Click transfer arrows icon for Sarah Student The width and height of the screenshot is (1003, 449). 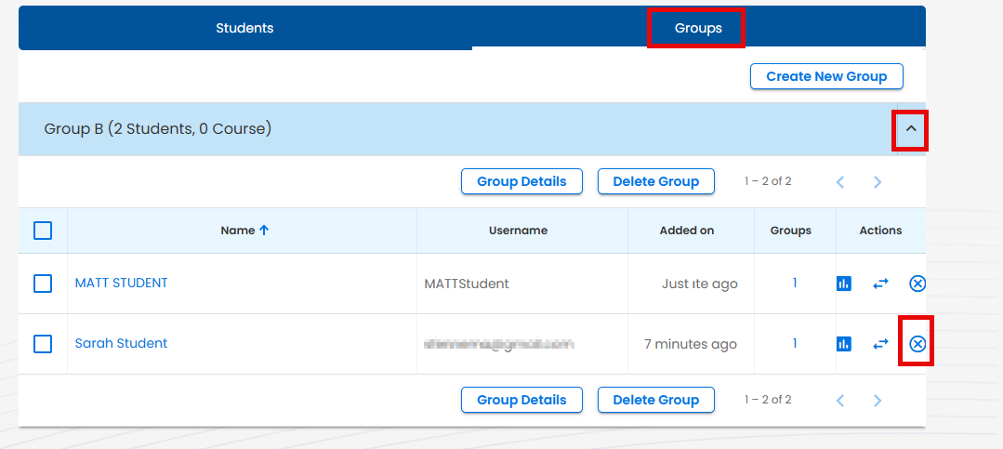point(880,344)
